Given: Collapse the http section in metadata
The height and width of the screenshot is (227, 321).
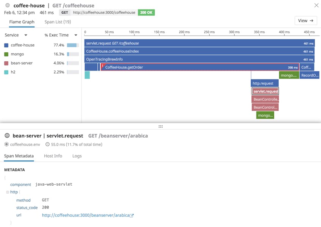Looking at the screenshot, I should [x=8, y=192].
